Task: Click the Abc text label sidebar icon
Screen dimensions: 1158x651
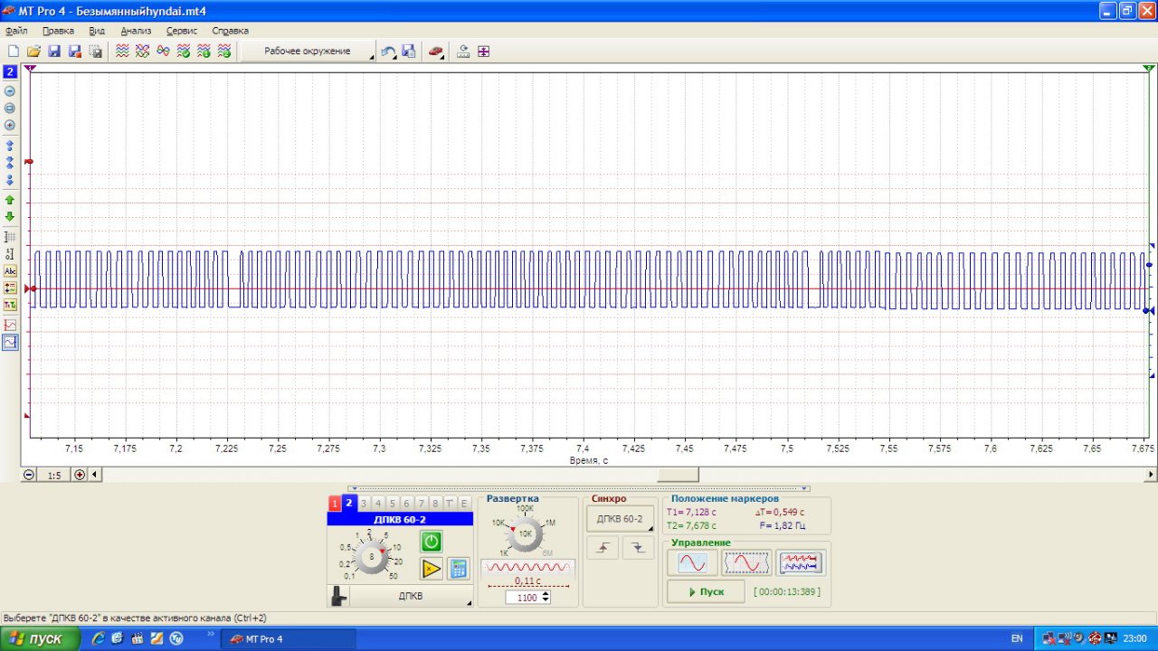Action: pos(10,270)
